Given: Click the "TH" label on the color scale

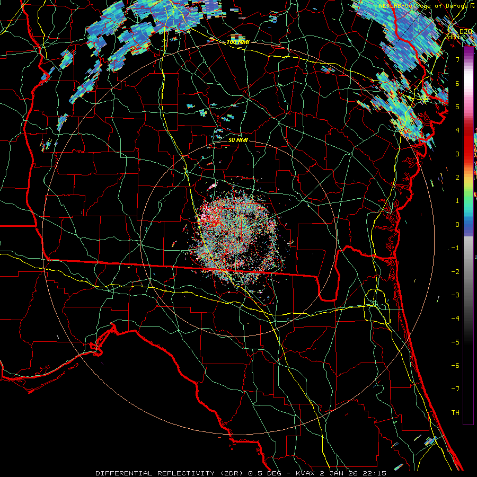Looking at the screenshot, I should pos(455,413).
